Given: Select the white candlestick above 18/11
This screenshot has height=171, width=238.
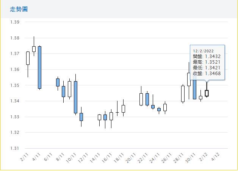Looking at the screenshot, I should [123, 108].
